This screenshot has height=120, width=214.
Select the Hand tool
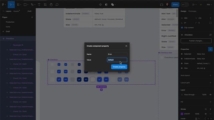[51, 5]
